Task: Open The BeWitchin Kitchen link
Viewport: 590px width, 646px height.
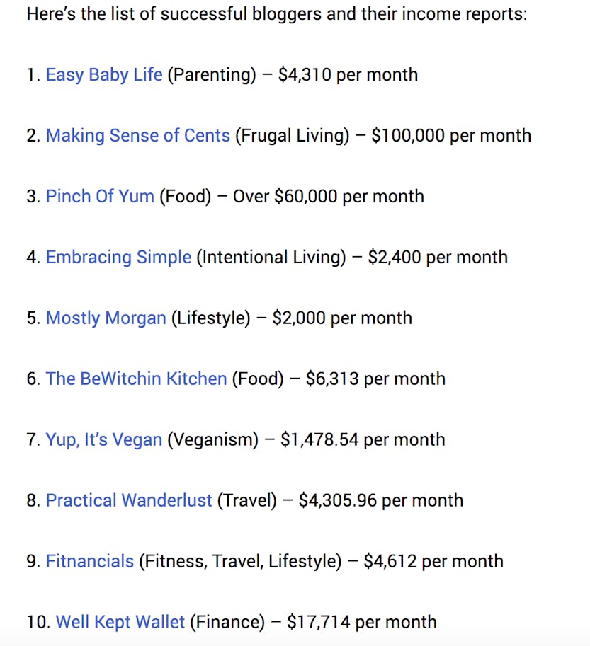Action: (136, 379)
